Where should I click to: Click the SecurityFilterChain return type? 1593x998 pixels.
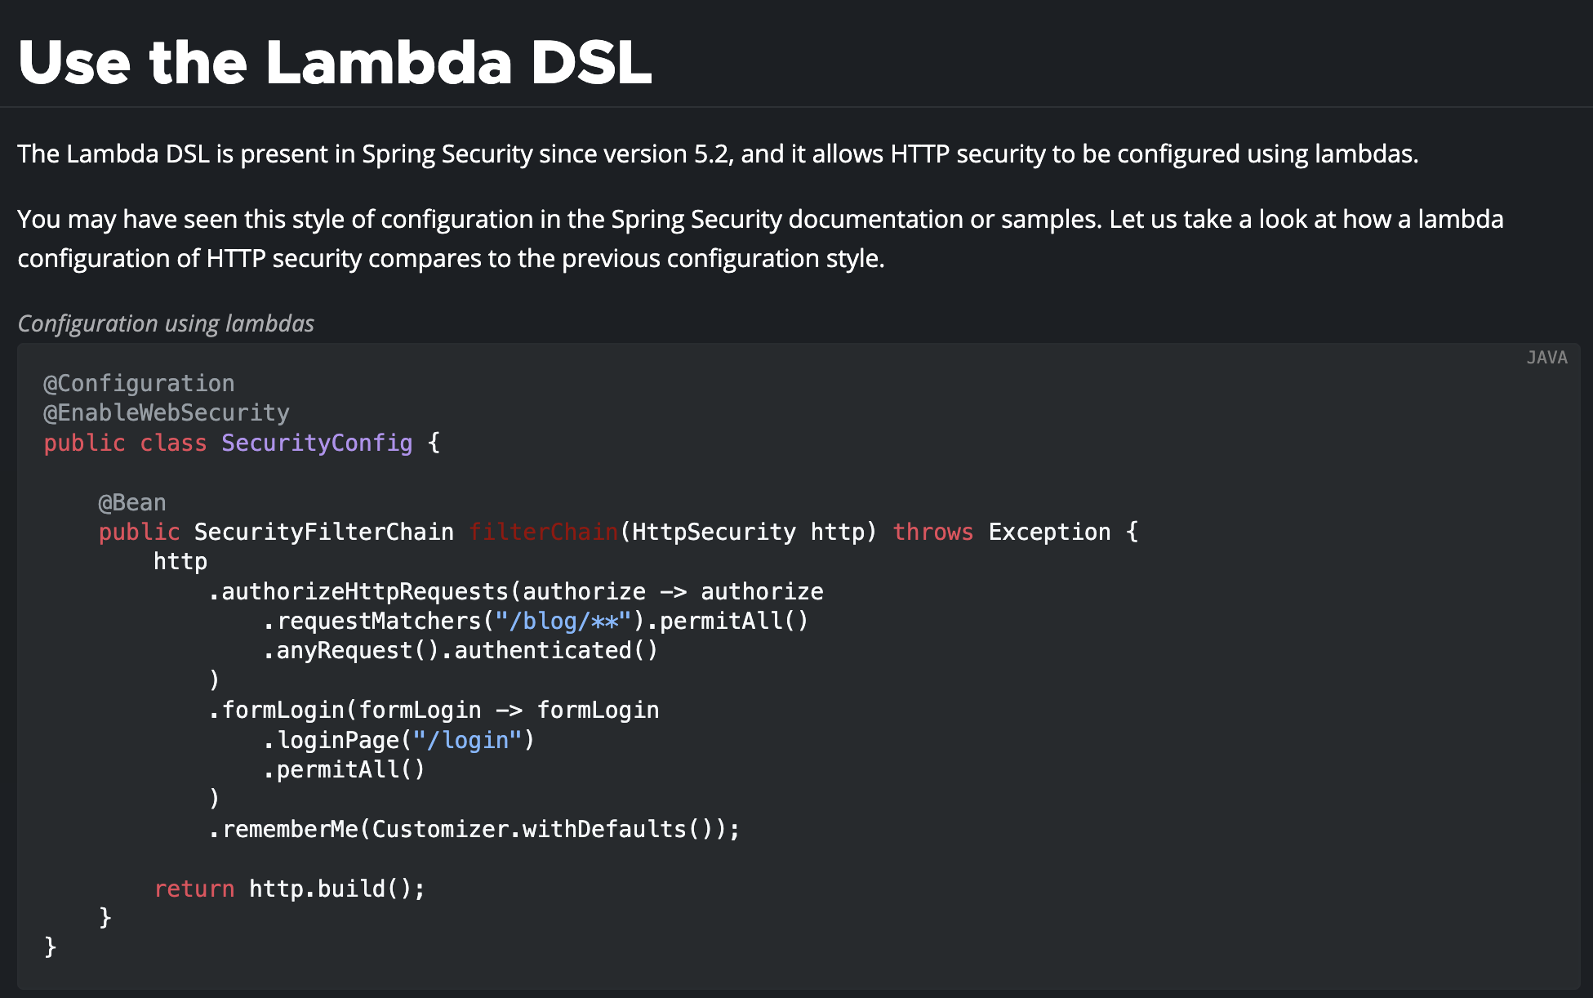[x=323, y=532]
